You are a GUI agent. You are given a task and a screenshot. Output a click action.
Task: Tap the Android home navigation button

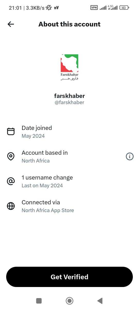point(69,301)
